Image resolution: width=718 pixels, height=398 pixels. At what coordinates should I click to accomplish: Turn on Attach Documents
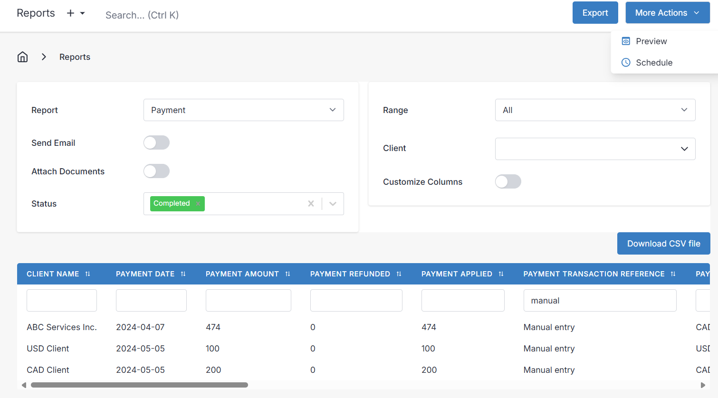click(156, 171)
